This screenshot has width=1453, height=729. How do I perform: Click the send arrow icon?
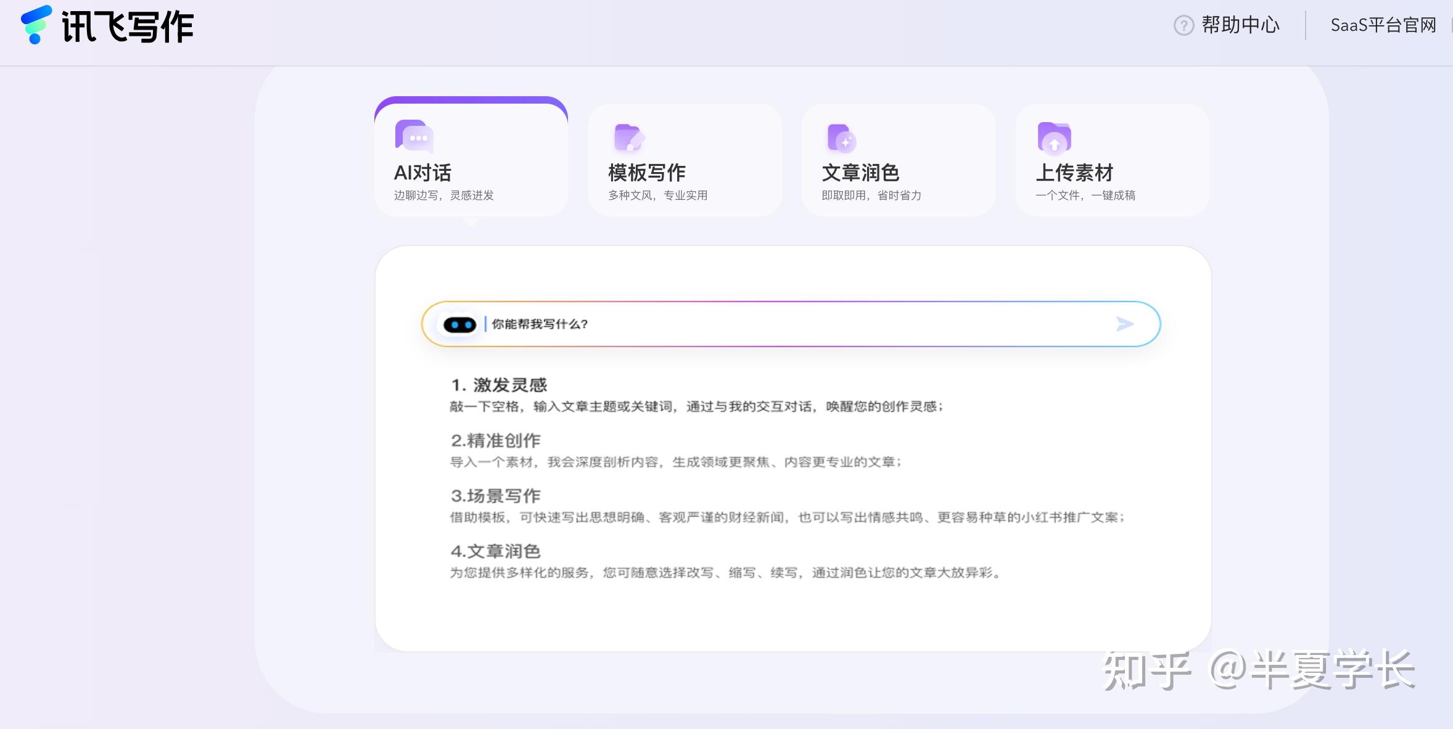[1124, 324]
